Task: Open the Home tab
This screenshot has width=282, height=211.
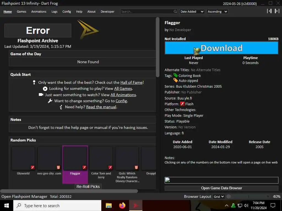Action: (x=7, y=12)
